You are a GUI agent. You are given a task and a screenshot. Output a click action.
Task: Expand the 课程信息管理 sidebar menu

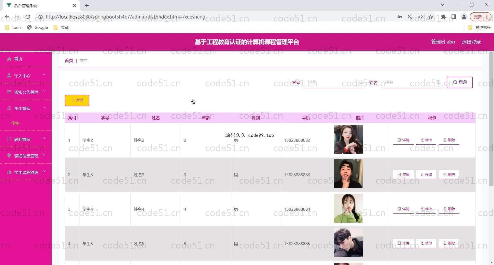tap(26, 156)
